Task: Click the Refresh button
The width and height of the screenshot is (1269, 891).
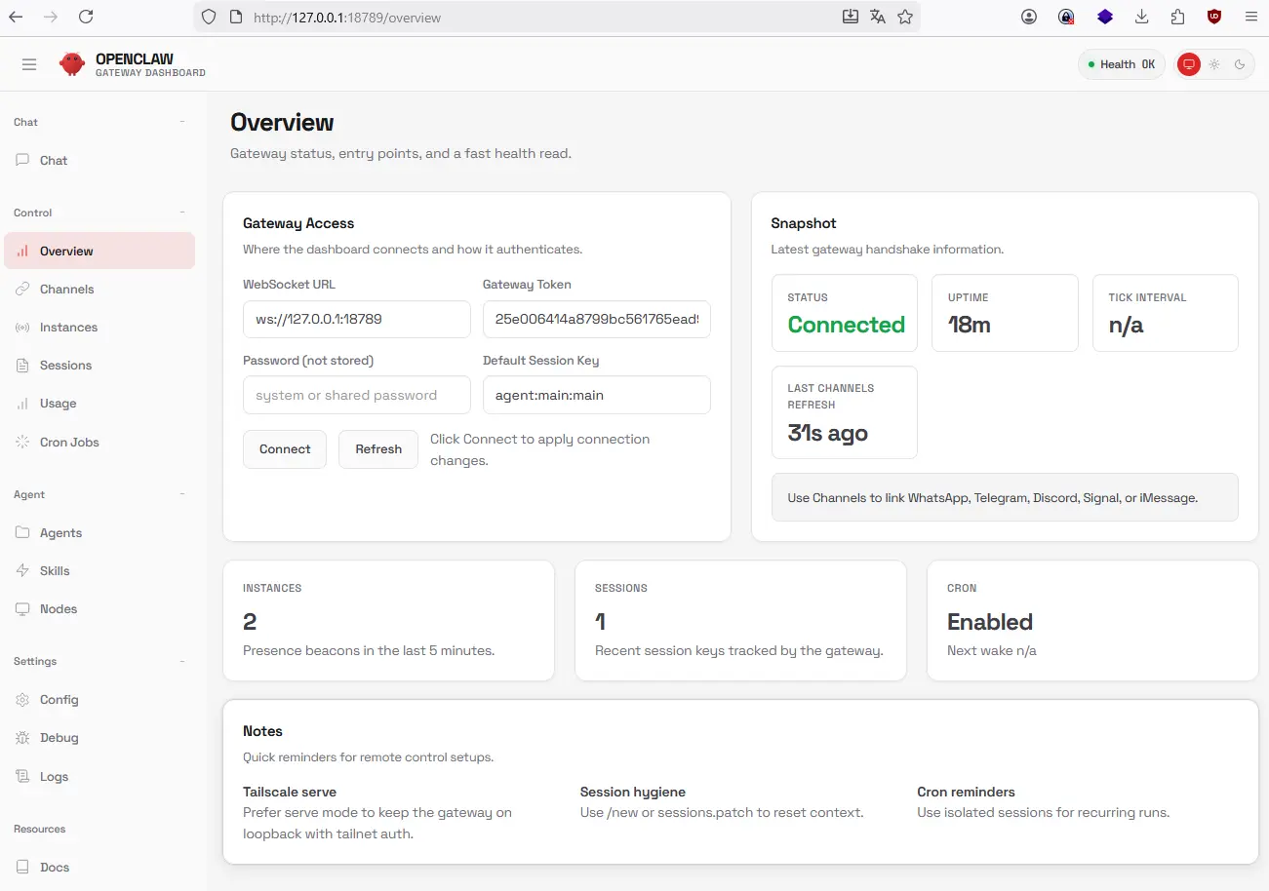Action: pos(378,449)
